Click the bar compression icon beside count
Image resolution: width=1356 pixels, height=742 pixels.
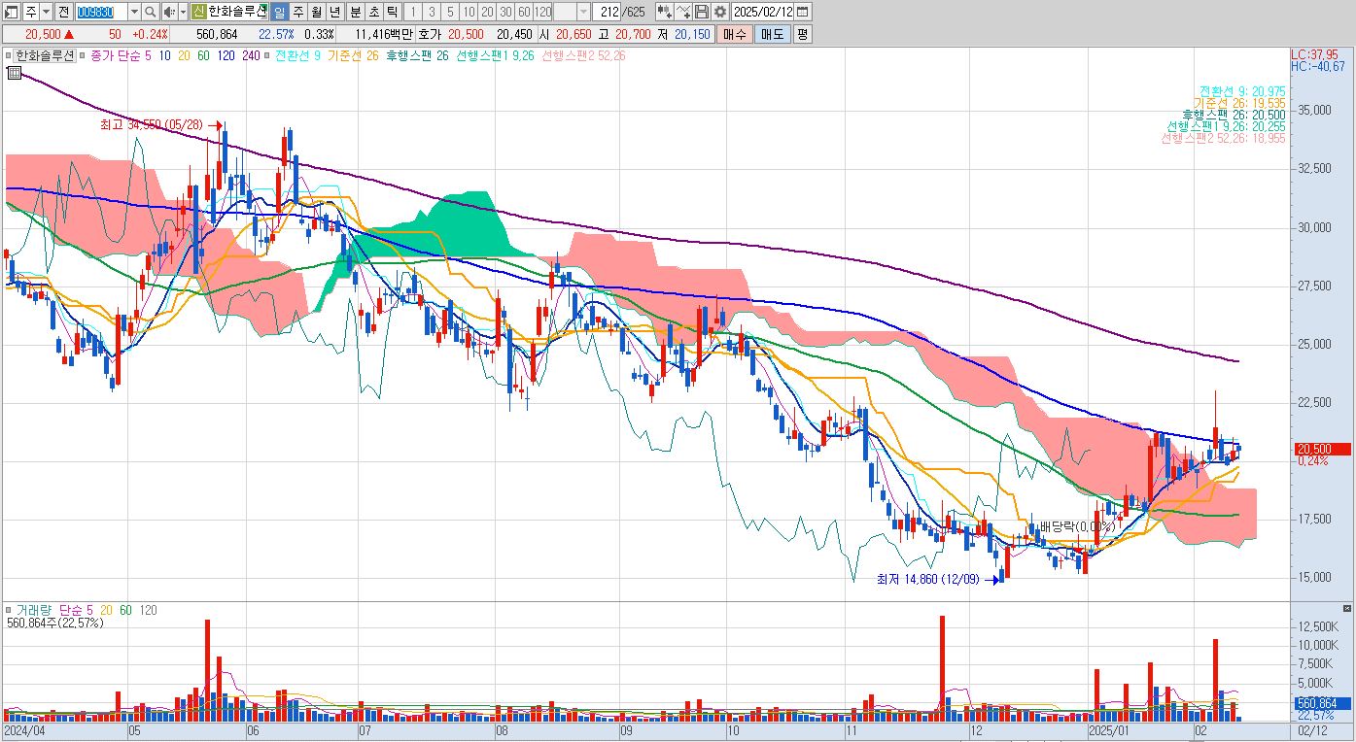pyautogui.click(x=664, y=12)
